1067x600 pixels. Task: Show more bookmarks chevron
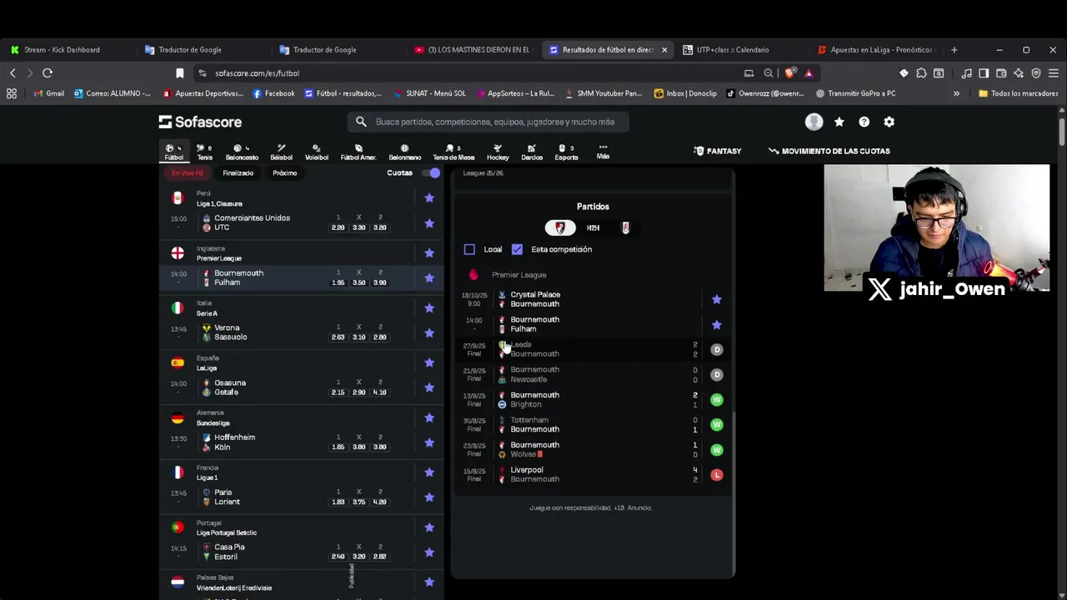pos(956,93)
